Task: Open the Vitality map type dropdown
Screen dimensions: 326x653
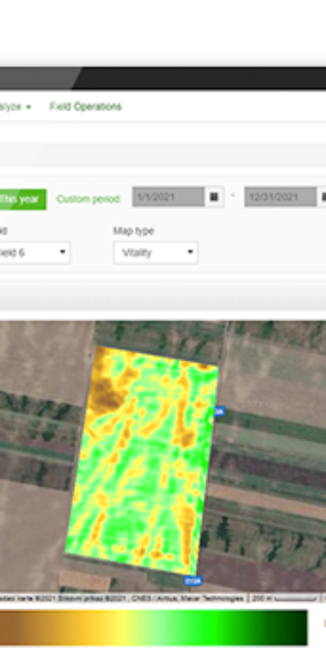Action: point(155,253)
